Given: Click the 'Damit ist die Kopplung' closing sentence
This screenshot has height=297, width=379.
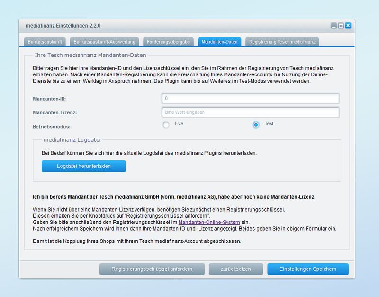Looking at the screenshot, I should click(x=137, y=241).
